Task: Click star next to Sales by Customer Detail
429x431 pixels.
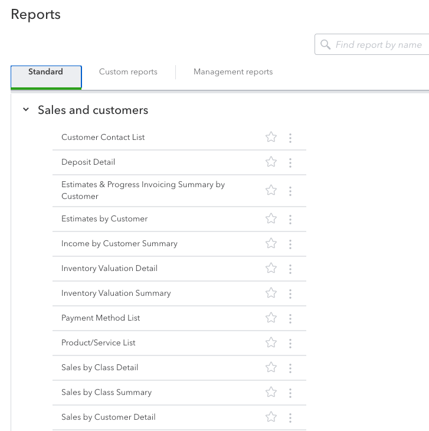Action: click(x=271, y=417)
